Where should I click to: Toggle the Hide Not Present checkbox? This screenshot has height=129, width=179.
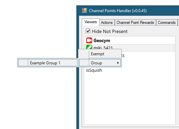(88, 31)
